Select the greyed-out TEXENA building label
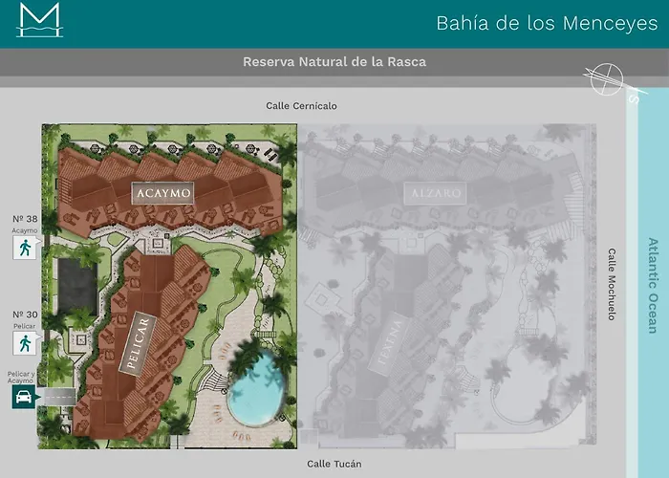Screen dimensions: 669x478 click(390, 343)
